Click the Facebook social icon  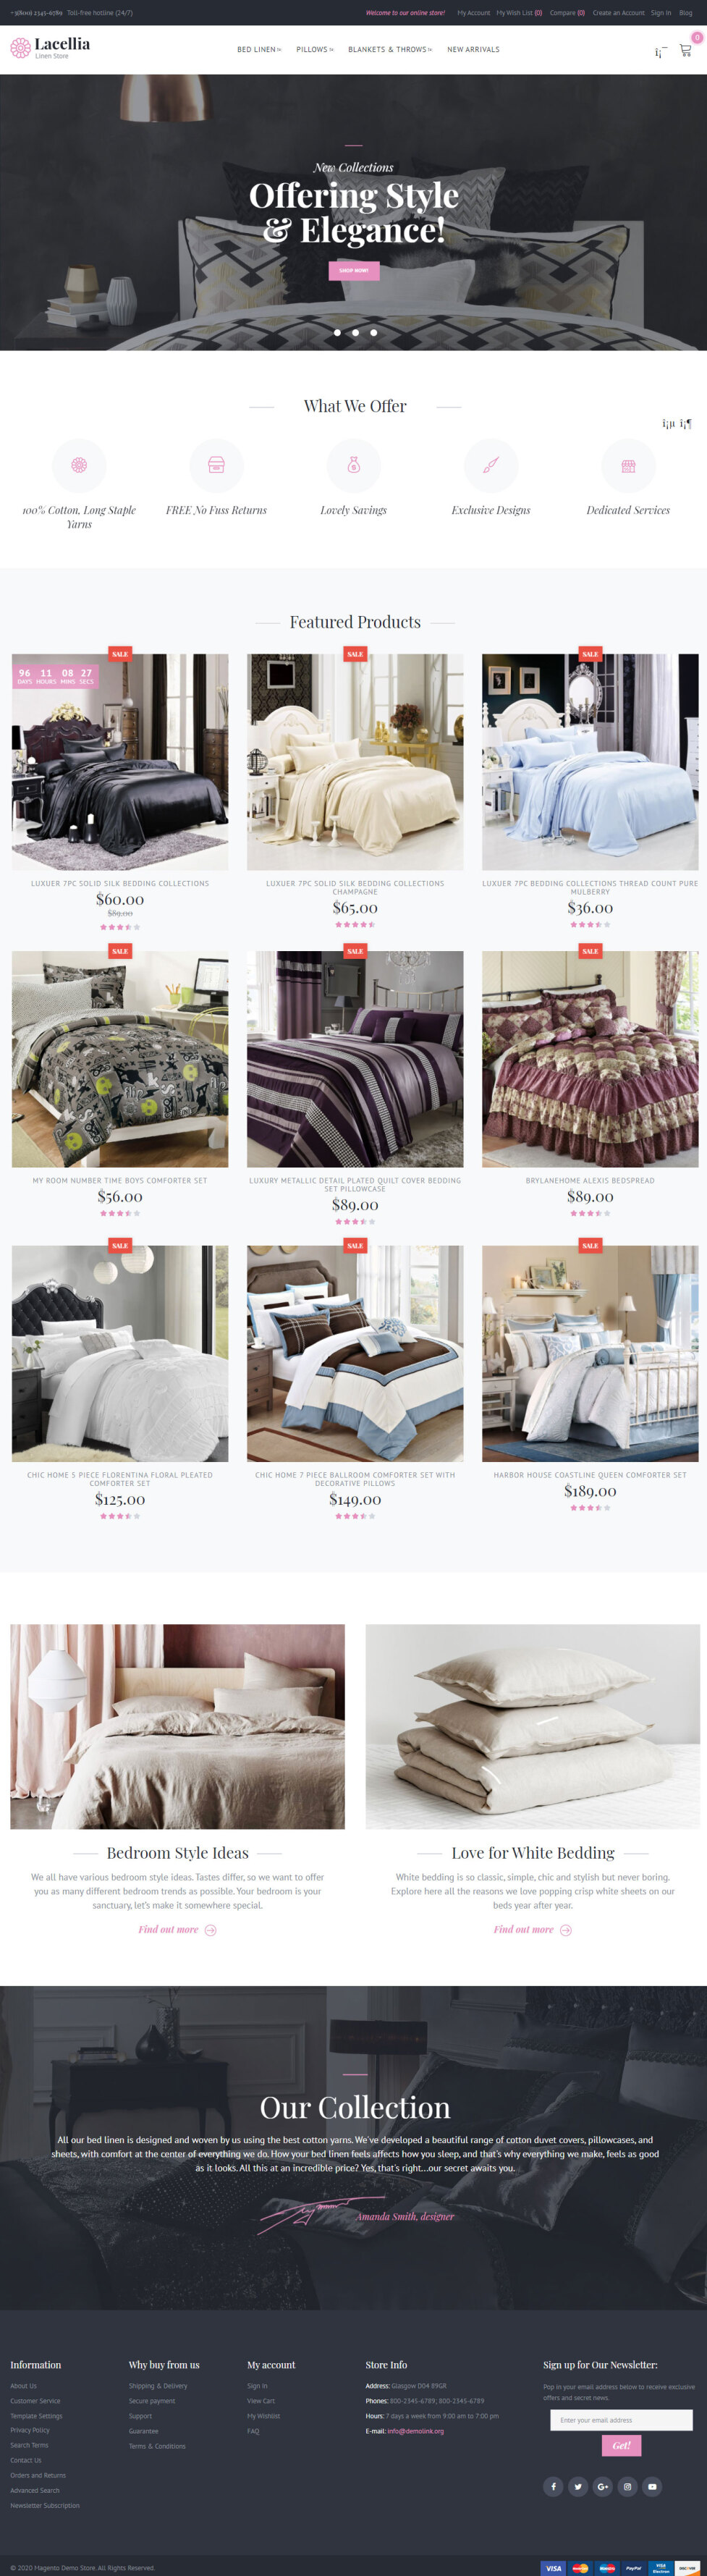tap(553, 2486)
